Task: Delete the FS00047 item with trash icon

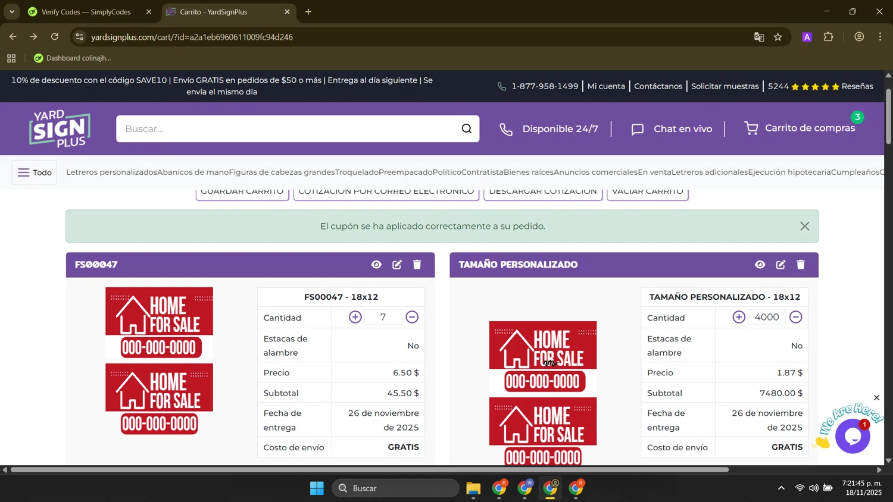Action: coord(417,265)
